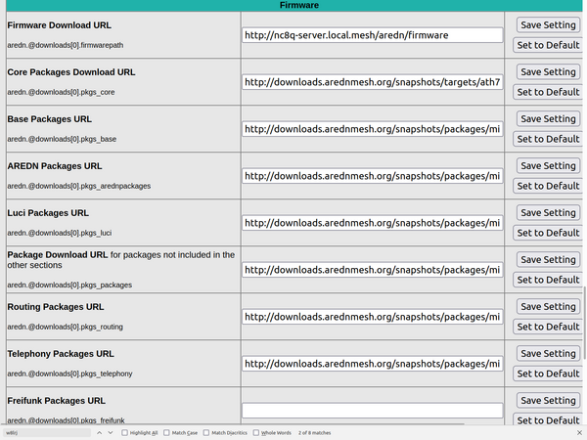Click the vertical page scrollbar
This screenshot has height=440, width=587.
pyautogui.click(x=585, y=324)
